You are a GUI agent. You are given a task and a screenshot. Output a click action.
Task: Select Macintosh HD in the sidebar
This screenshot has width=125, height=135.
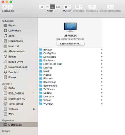[19, 99]
